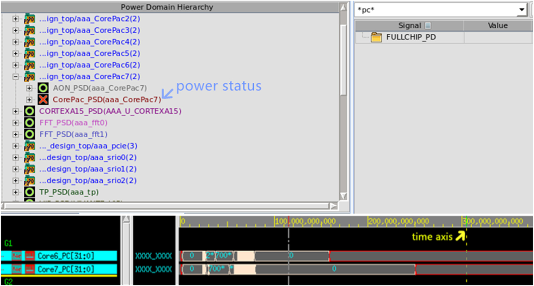Select the G1 group label
This screenshot has height=286, width=534.
click(x=8, y=243)
